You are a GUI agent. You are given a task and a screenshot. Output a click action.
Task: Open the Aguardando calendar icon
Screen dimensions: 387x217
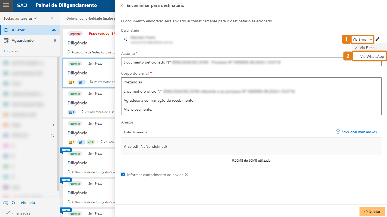6,40
